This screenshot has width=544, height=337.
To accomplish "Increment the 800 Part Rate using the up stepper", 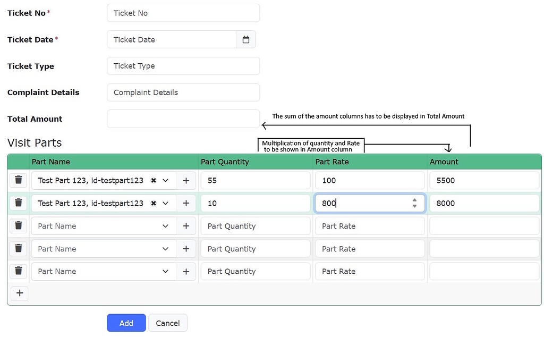I will (x=414, y=200).
